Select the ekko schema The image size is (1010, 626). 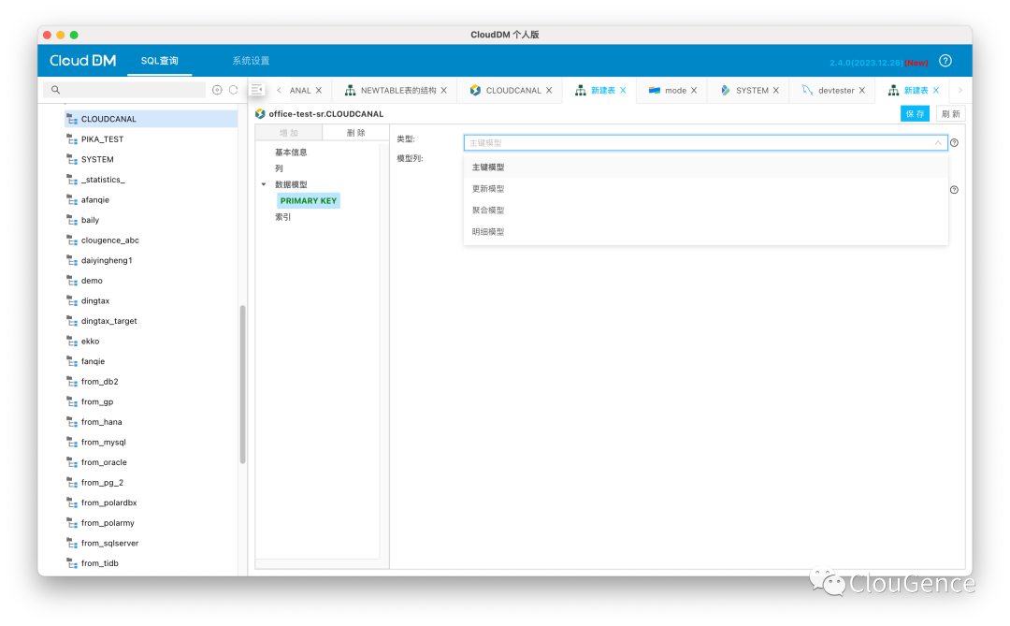click(90, 341)
